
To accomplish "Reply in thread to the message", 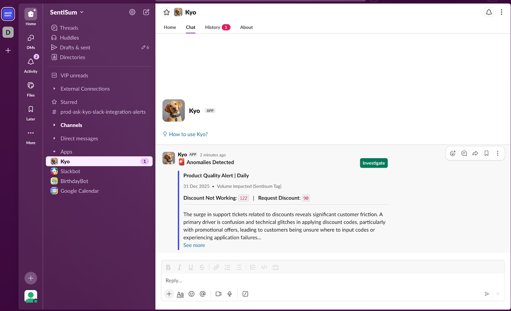I will click(464, 153).
